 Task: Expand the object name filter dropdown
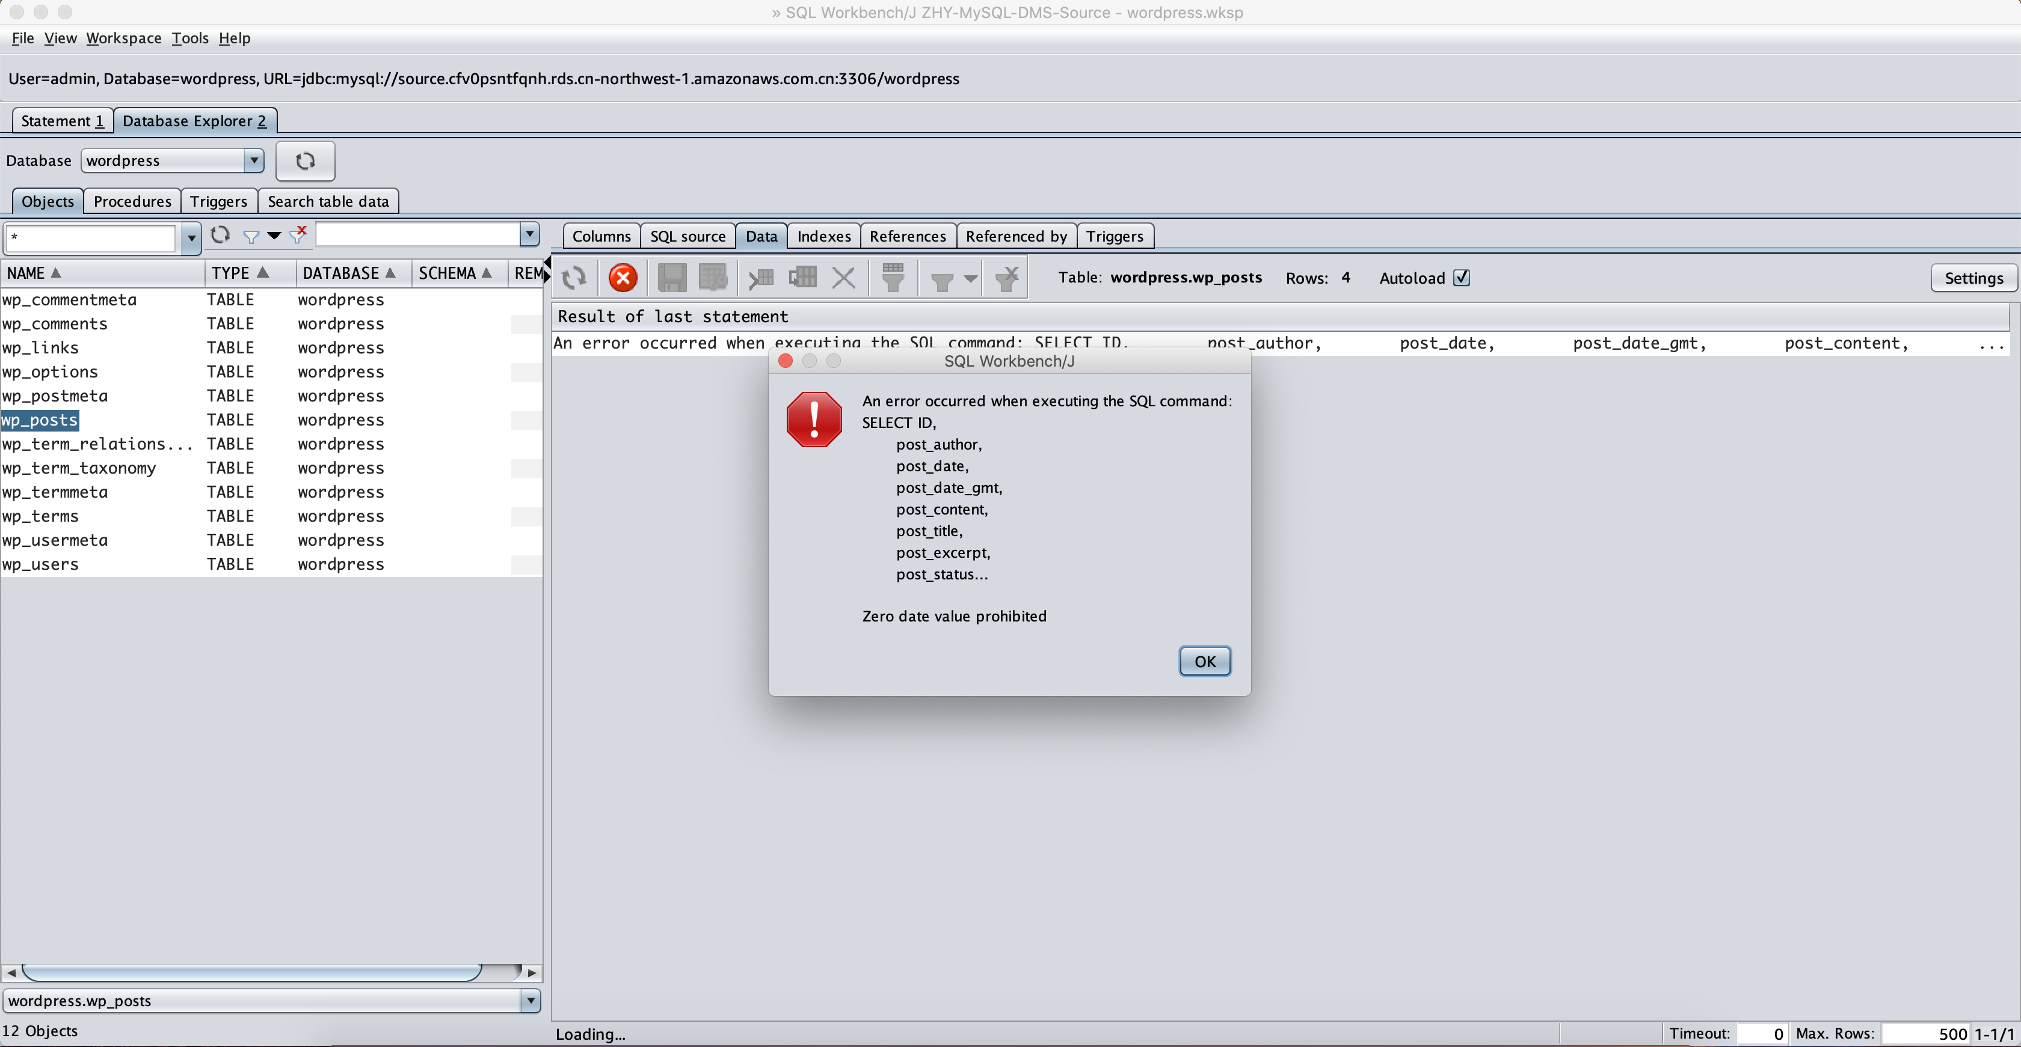click(x=191, y=237)
